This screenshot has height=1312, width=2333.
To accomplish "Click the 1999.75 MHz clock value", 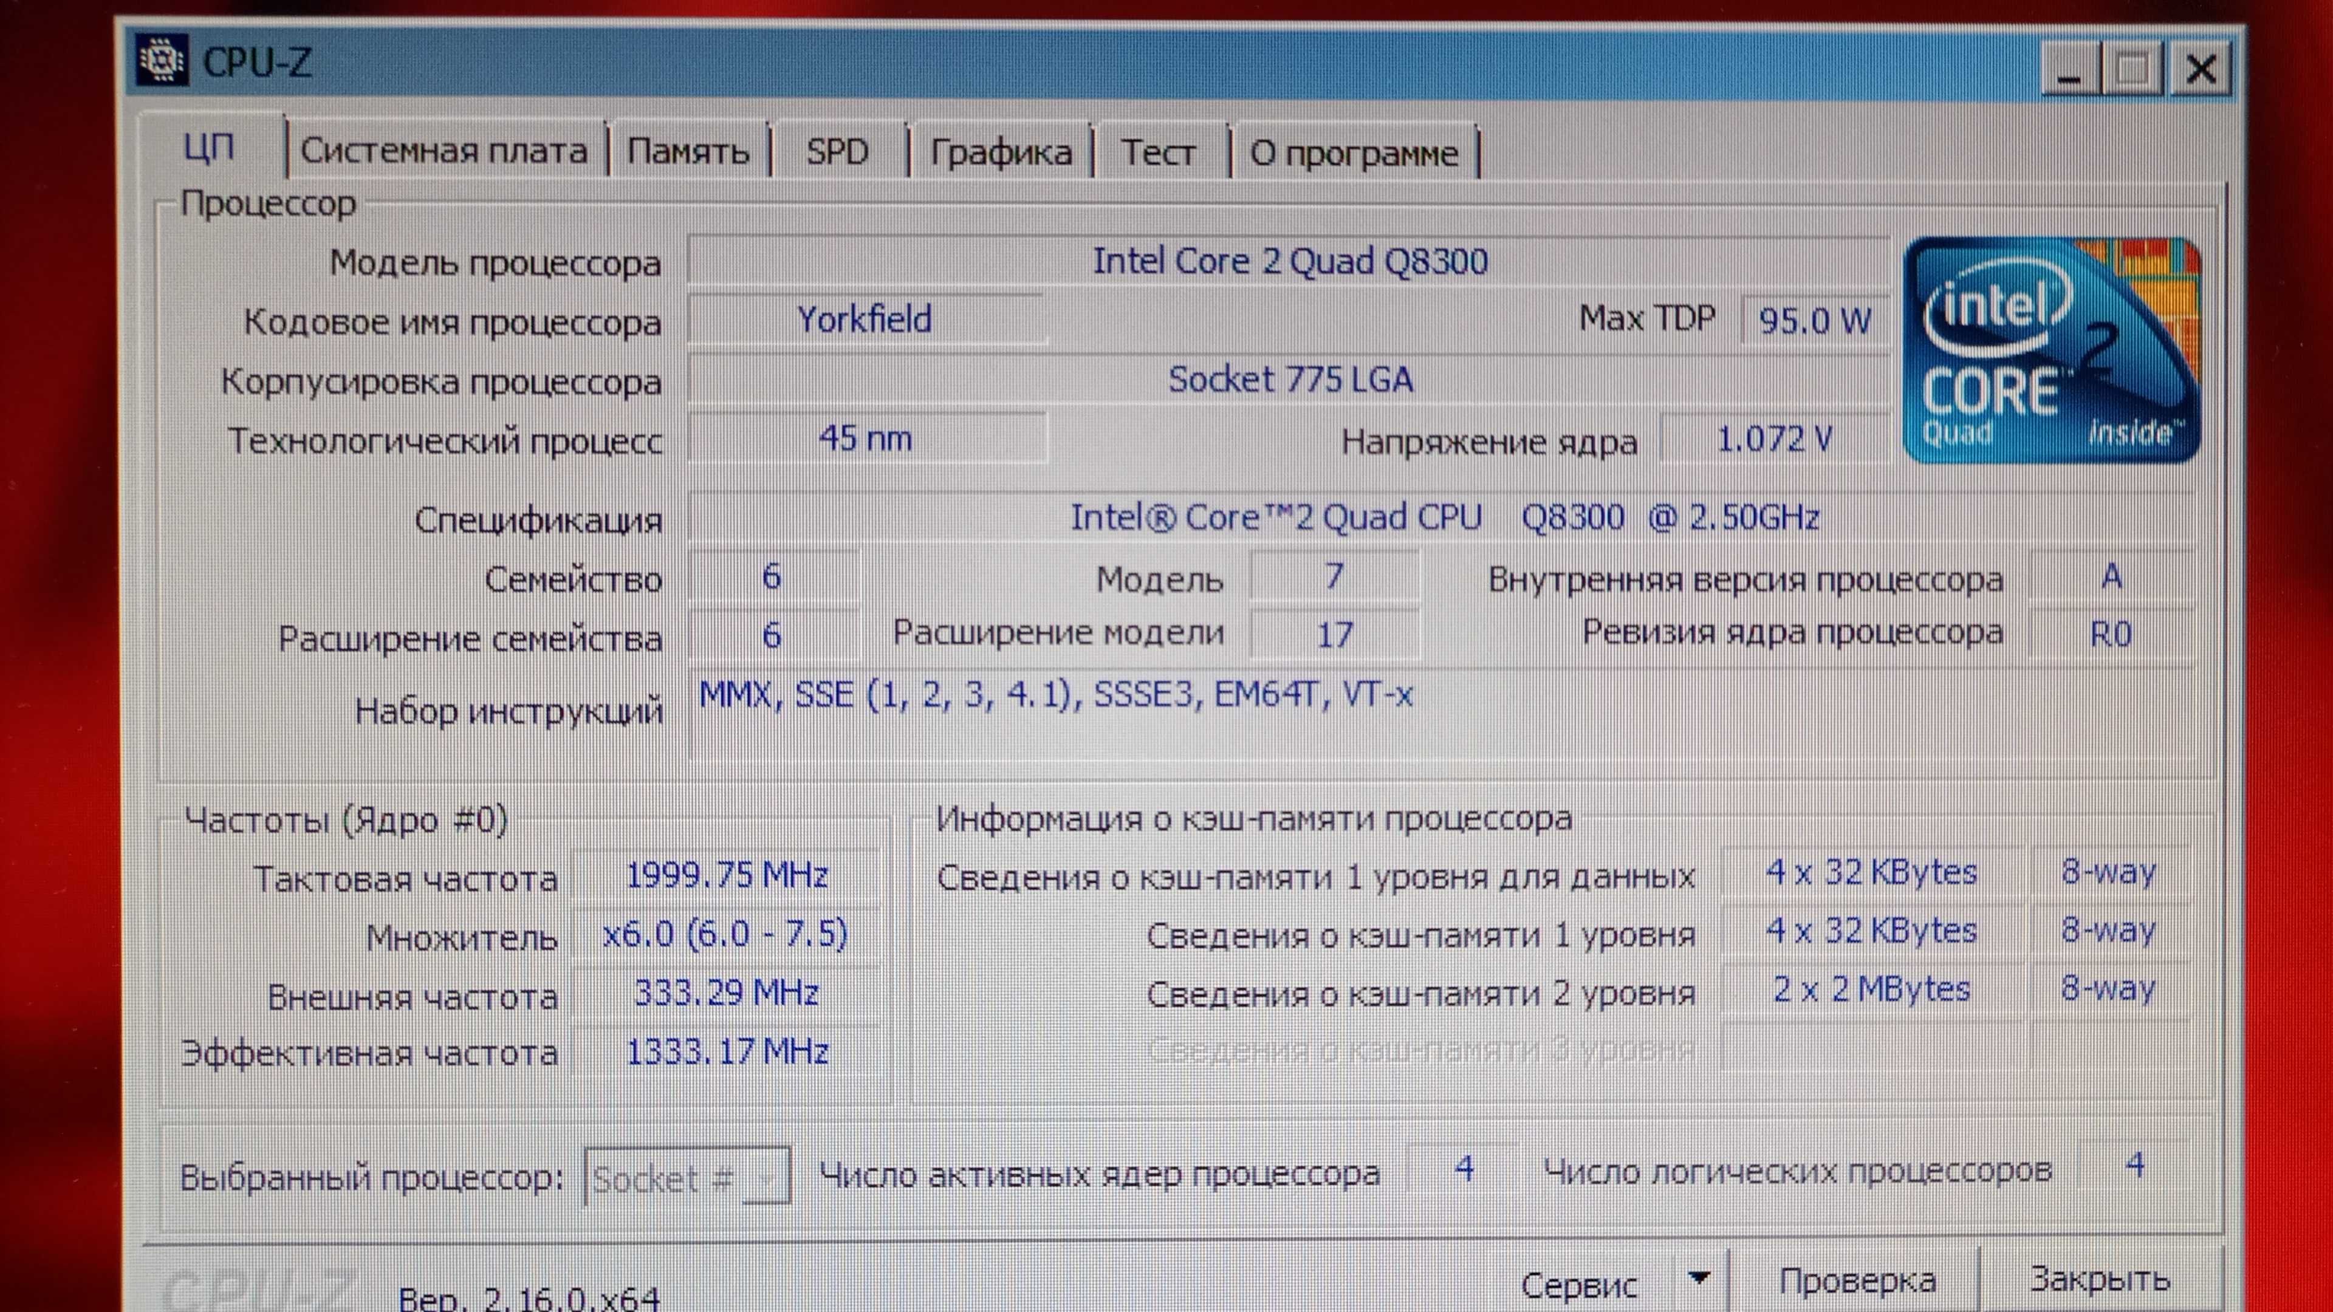I will click(x=727, y=875).
